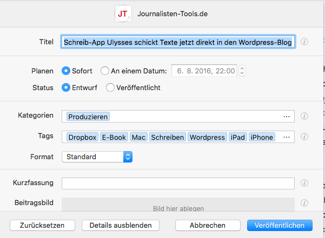Viewport: 325px width, 238px height.
Task: Click the Zurücksetzen button
Action: point(42,225)
